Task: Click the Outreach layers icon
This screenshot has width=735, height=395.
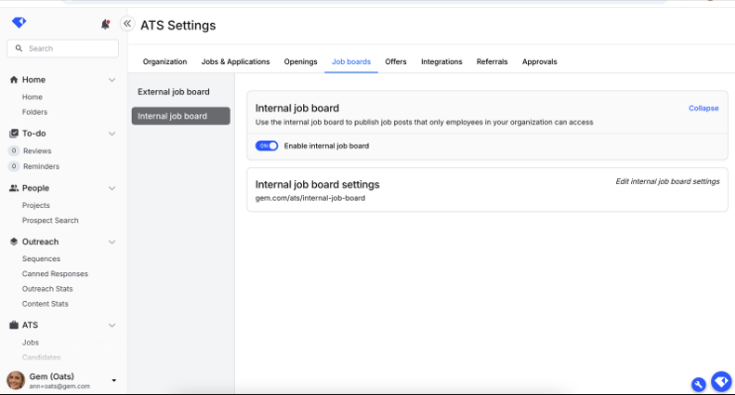Action: (14, 242)
